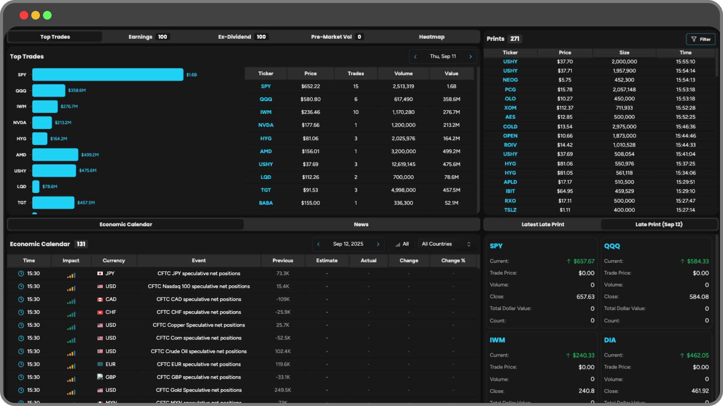This screenshot has width=723, height=406.
Task: Click the SPY current price $657.67
Action: (584, 261)
